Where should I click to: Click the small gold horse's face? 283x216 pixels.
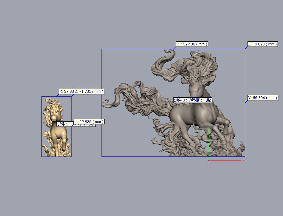[54, 117]
